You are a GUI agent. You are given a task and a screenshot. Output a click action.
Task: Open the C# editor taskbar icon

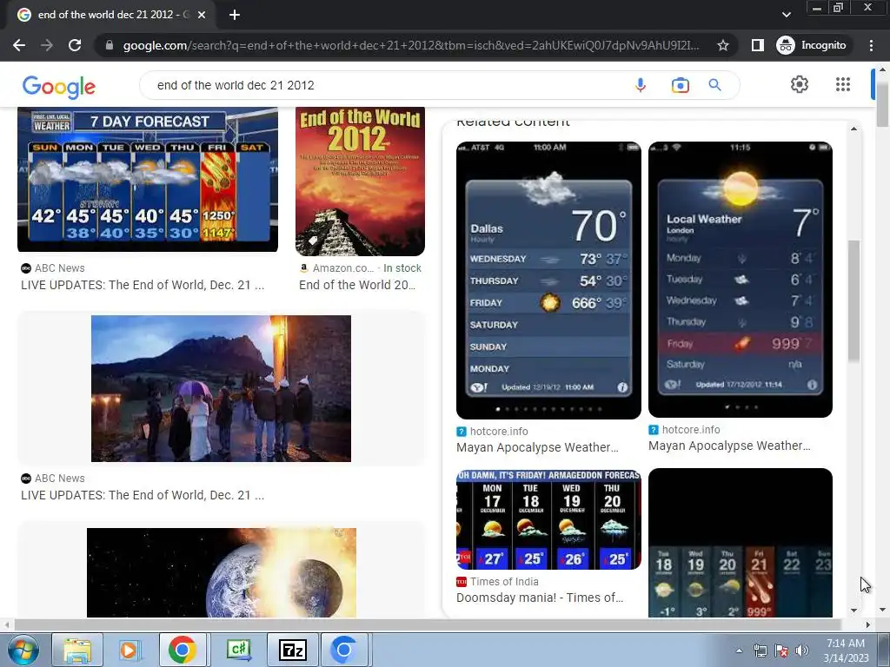point(238,650)
